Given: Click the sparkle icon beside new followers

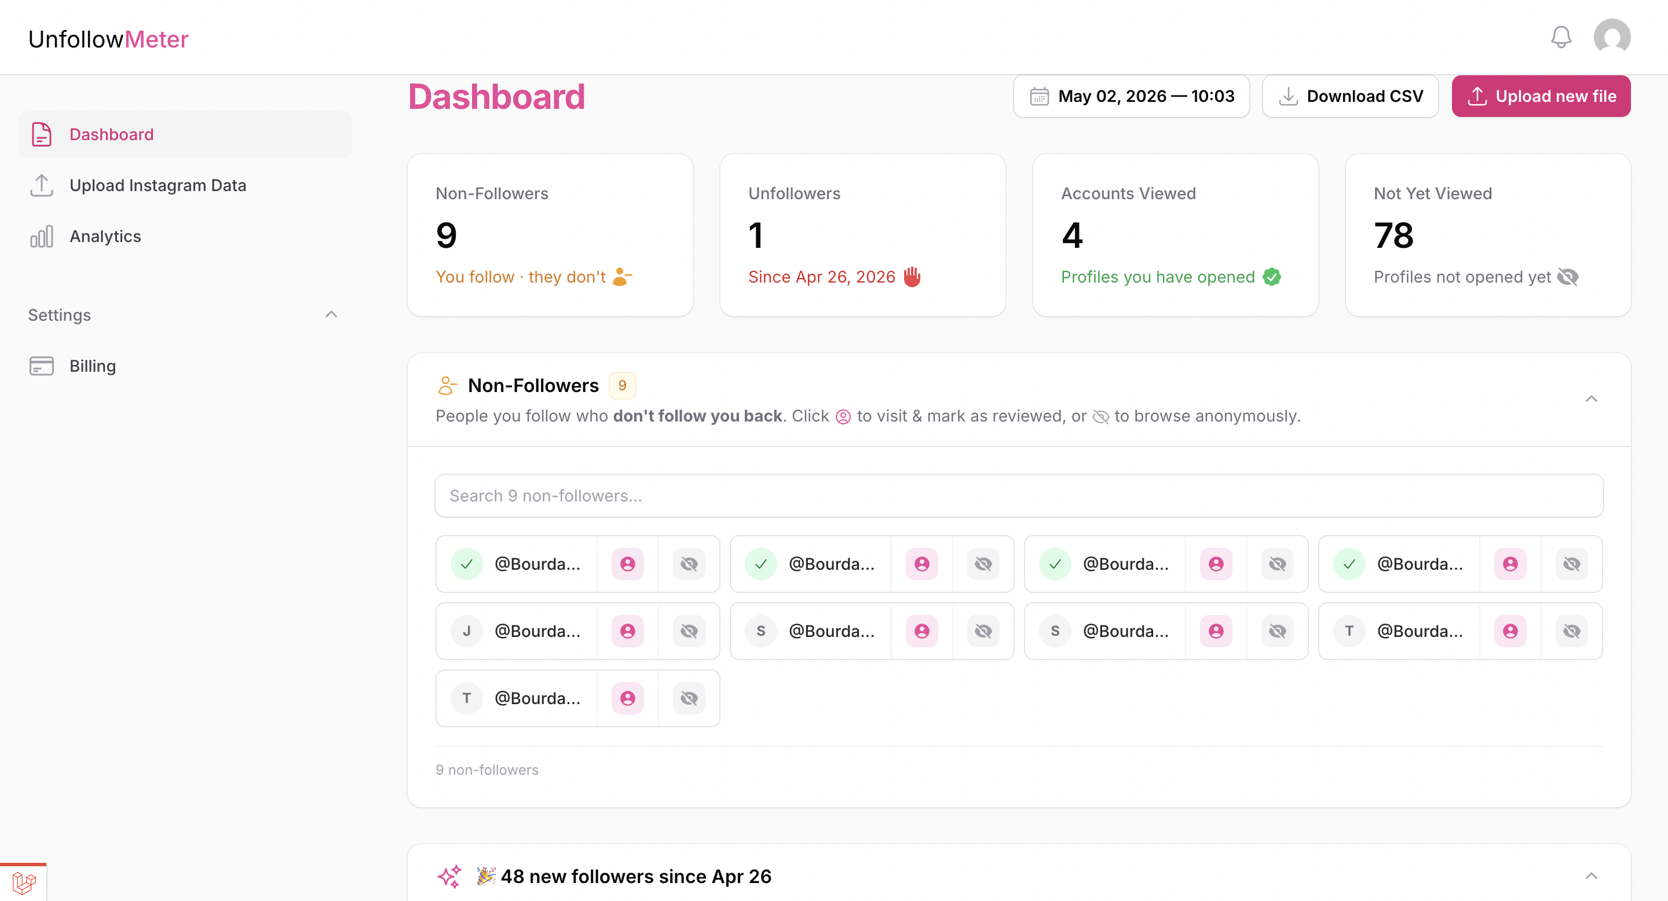Looking at the screenshot, I should 449,877.
